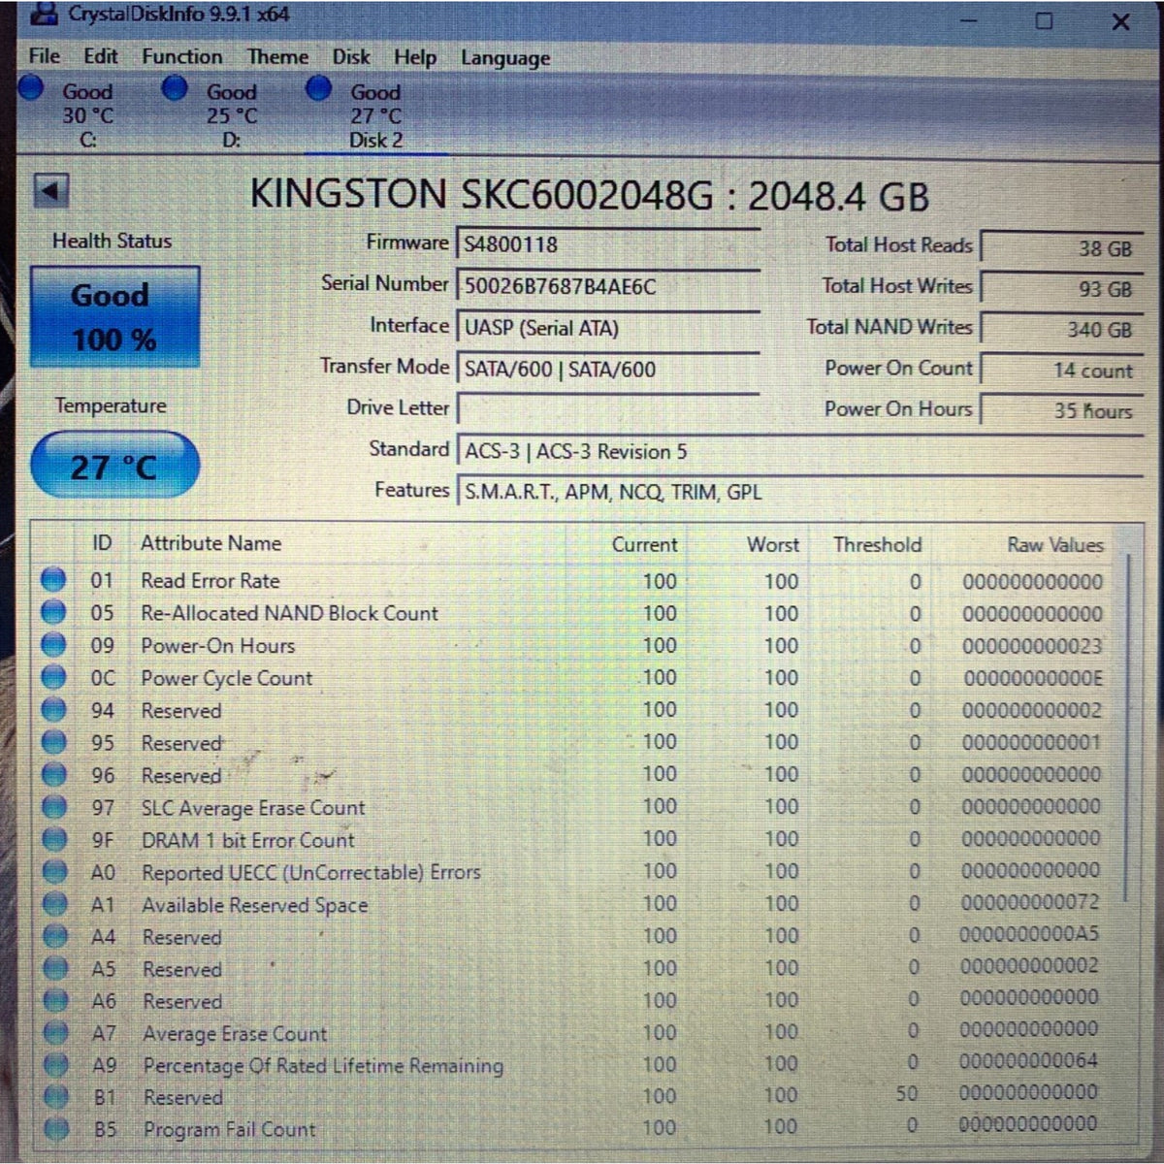The height and width of the screenshot is (1164, 1164).
Task: Click the Threshold column header
Action: click(x=877, y=544)
